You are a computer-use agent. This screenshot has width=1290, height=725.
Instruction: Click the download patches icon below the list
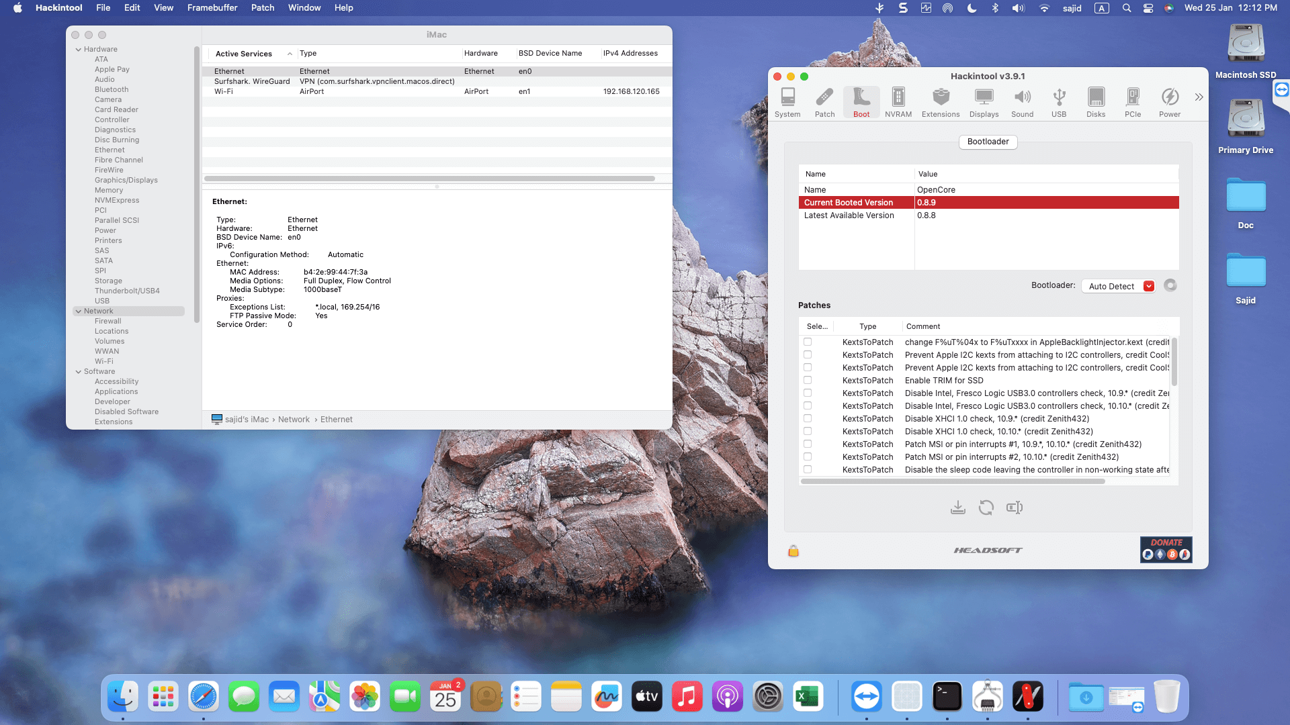pyautogui.click(x=958, y=507)
